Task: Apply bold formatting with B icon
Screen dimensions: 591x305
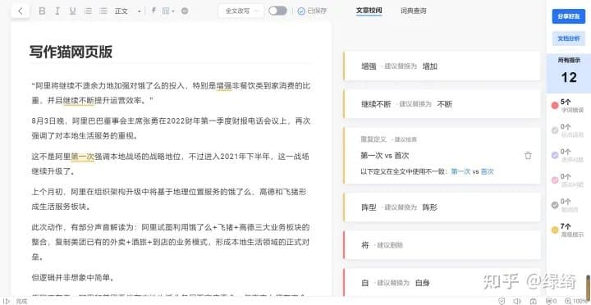Action: tap(42, 11)
